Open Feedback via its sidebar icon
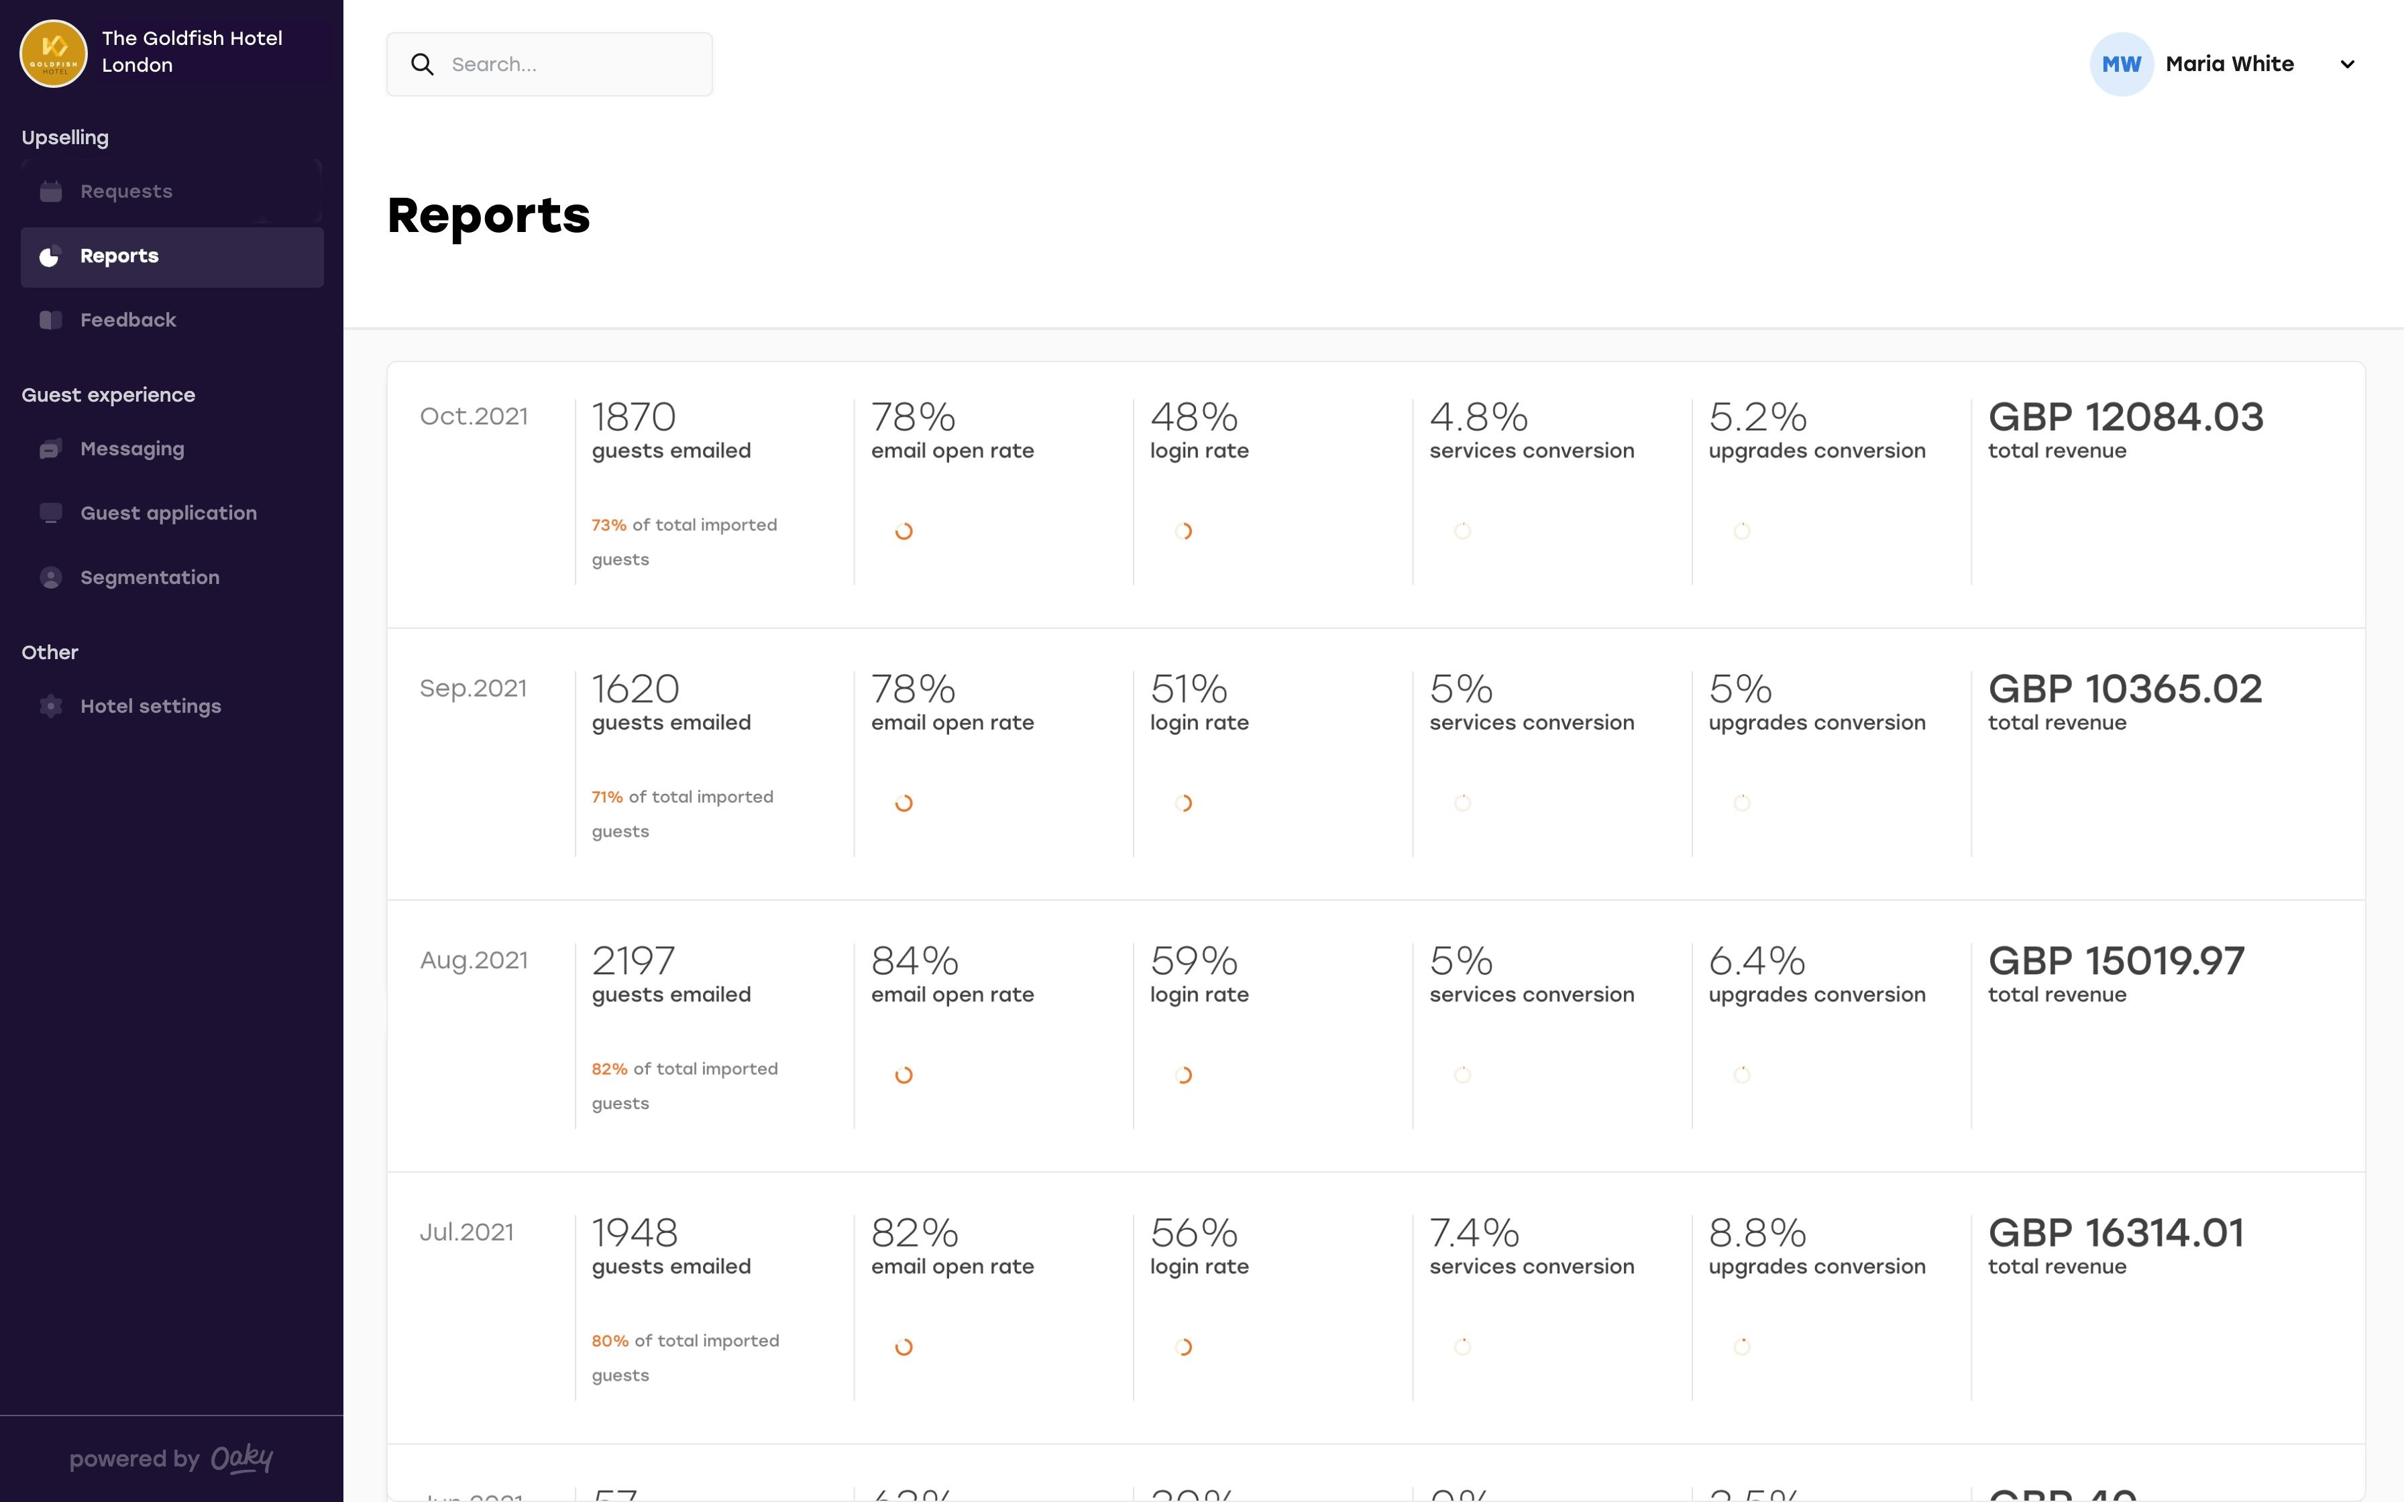 51,319
